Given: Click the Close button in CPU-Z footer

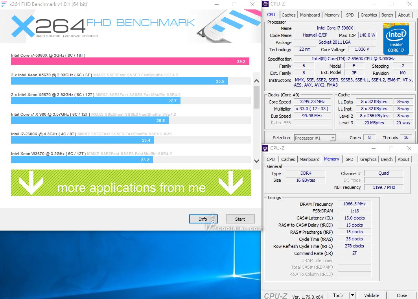Looking at the screenshot, I should (402, 295).
